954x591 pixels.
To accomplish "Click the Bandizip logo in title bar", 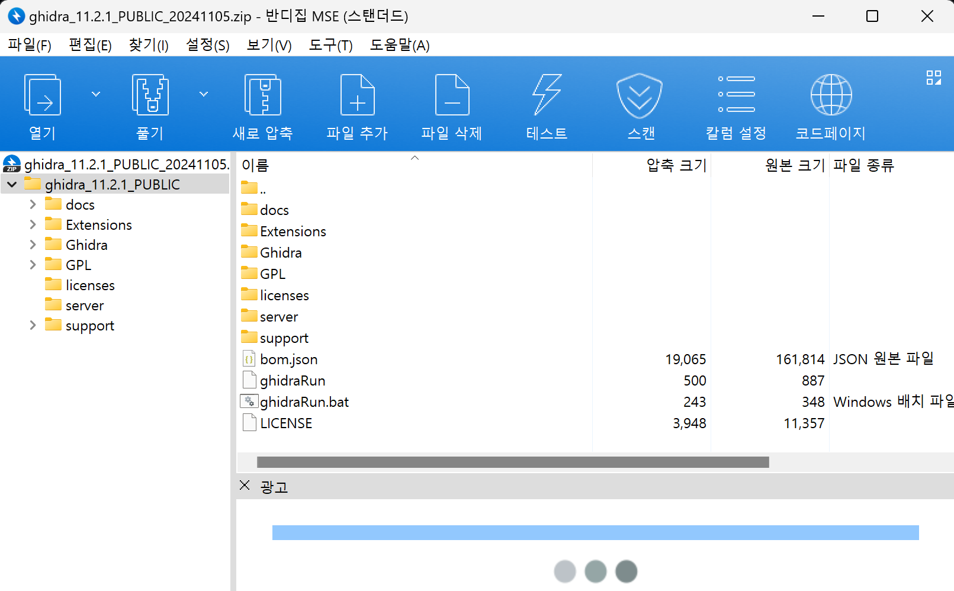I will 16,16.
